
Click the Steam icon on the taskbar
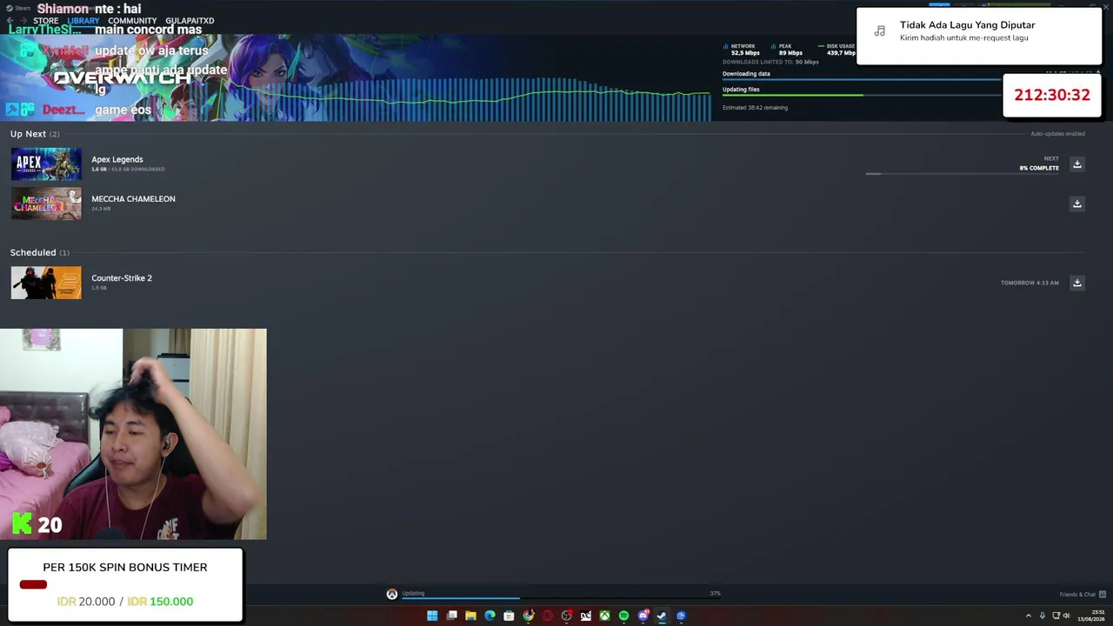(662, 616)
